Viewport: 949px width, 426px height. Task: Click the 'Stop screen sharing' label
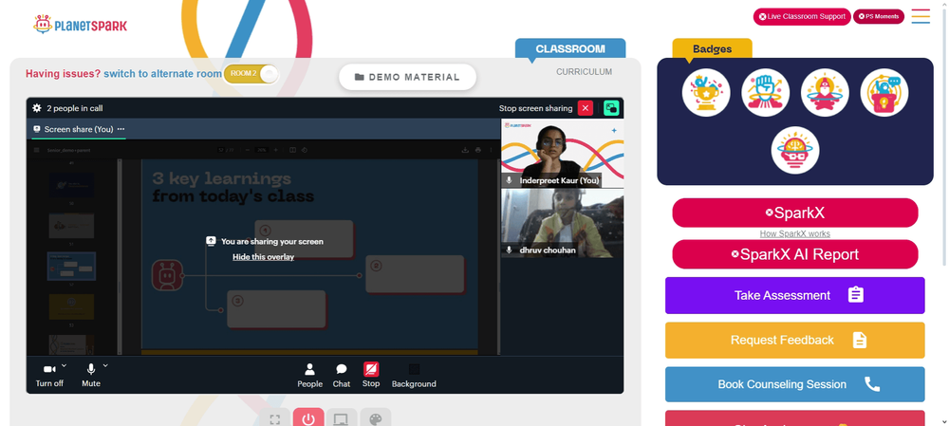tap(535, 108)
